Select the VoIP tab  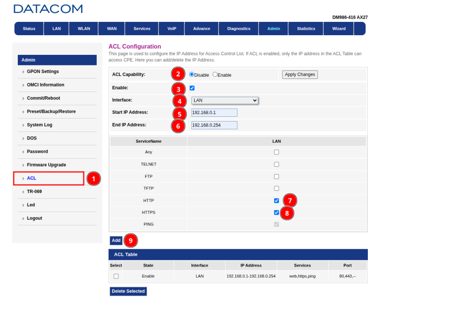tap(172, 29)
